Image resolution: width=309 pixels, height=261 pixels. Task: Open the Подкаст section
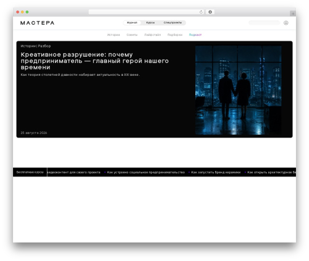pos(195,35)
